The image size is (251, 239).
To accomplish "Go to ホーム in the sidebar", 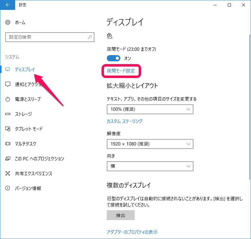I will pyautogui.click(x=20, y=23).
